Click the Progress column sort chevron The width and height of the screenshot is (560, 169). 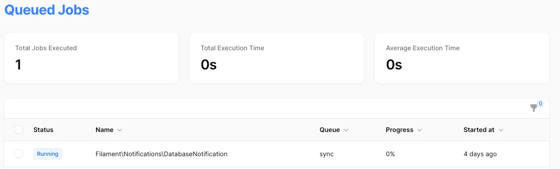[420, 130]
